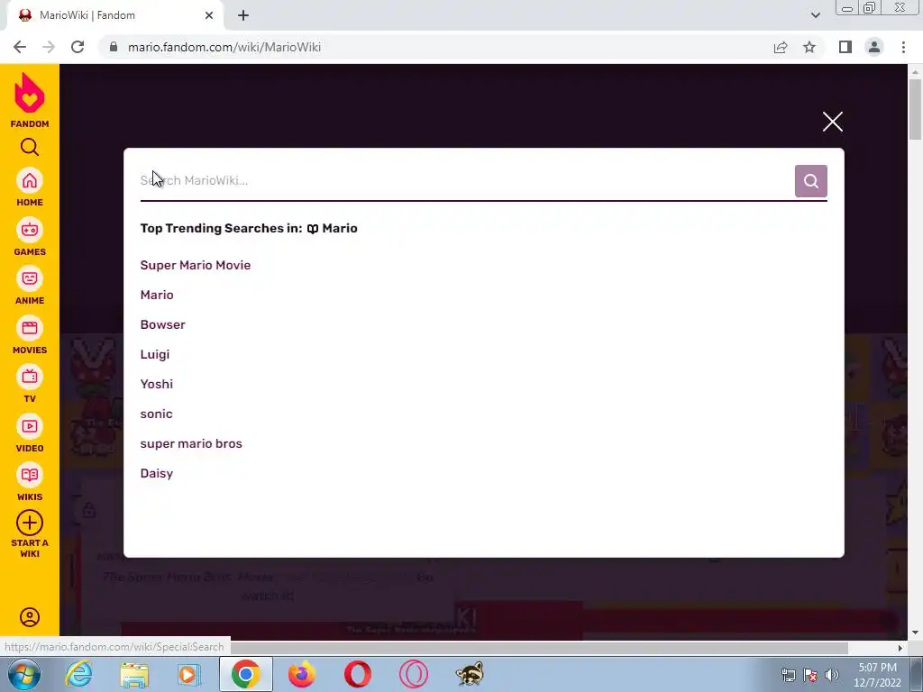Viewport: 923px width, 692px height.
Task: Click the Action Center flag icon
Action: point(810,675)
